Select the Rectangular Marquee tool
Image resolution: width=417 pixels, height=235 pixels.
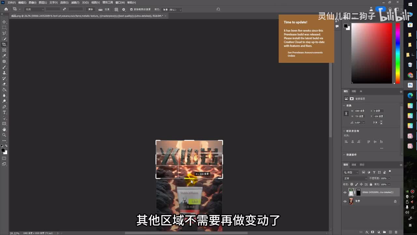[4, 27]
